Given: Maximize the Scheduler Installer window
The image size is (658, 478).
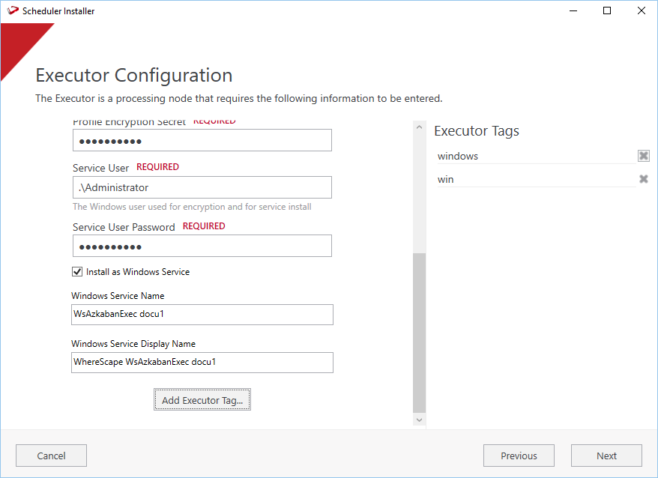Looking at the screenshot, I should tap(607, 11).
